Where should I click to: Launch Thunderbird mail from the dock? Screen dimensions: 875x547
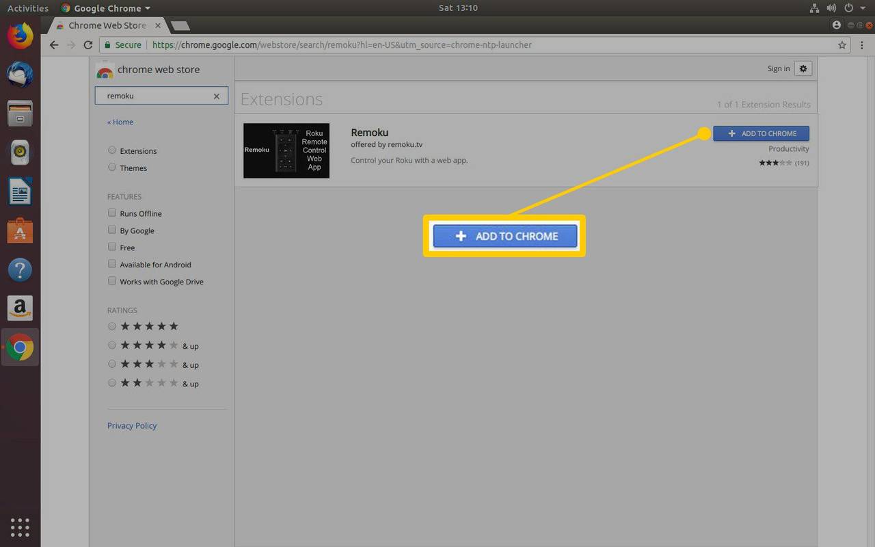20,73
